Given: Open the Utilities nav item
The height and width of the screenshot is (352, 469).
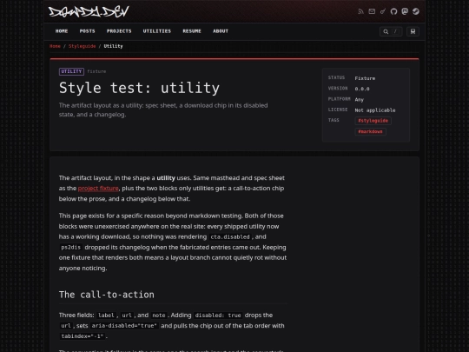Looking at the screenshot, I should tap(157, 31).
